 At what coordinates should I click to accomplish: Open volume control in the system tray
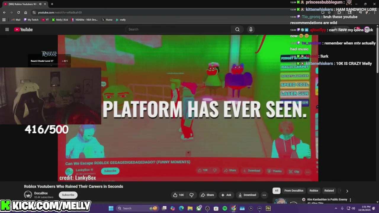coord(353,208)
